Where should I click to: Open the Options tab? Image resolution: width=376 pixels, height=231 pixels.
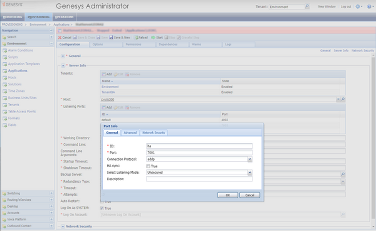click(x=107, y=45)
